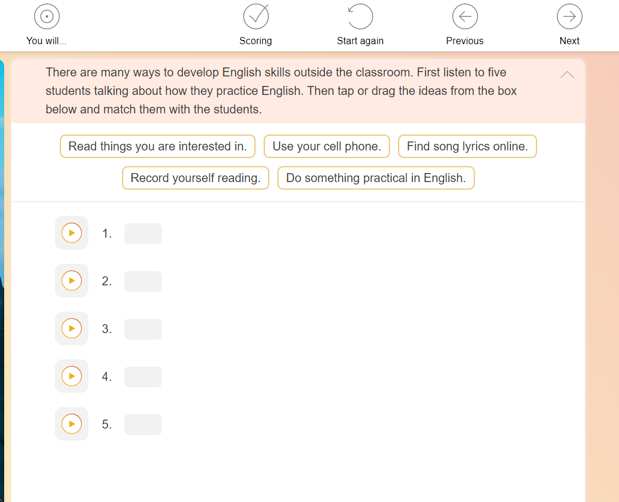
Task: Click the empty answer box for number 5
Action: [143, 424]
